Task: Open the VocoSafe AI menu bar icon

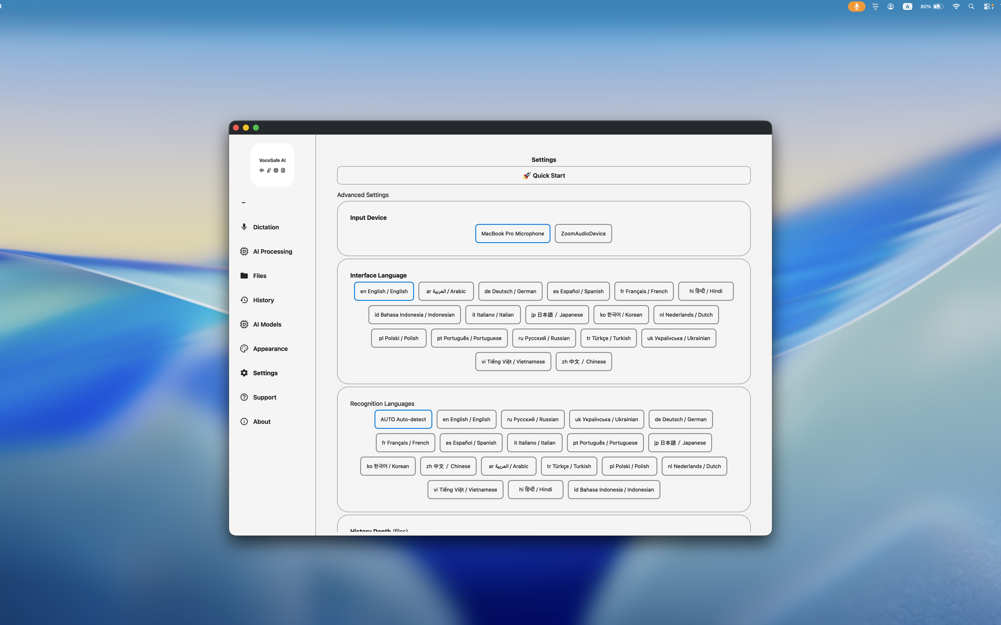Action: point(875,7)
